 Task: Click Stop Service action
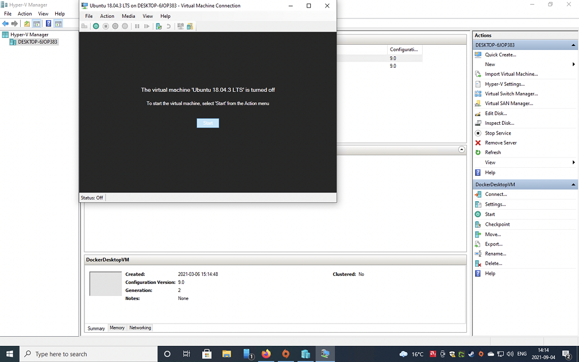tap(498, 133)
